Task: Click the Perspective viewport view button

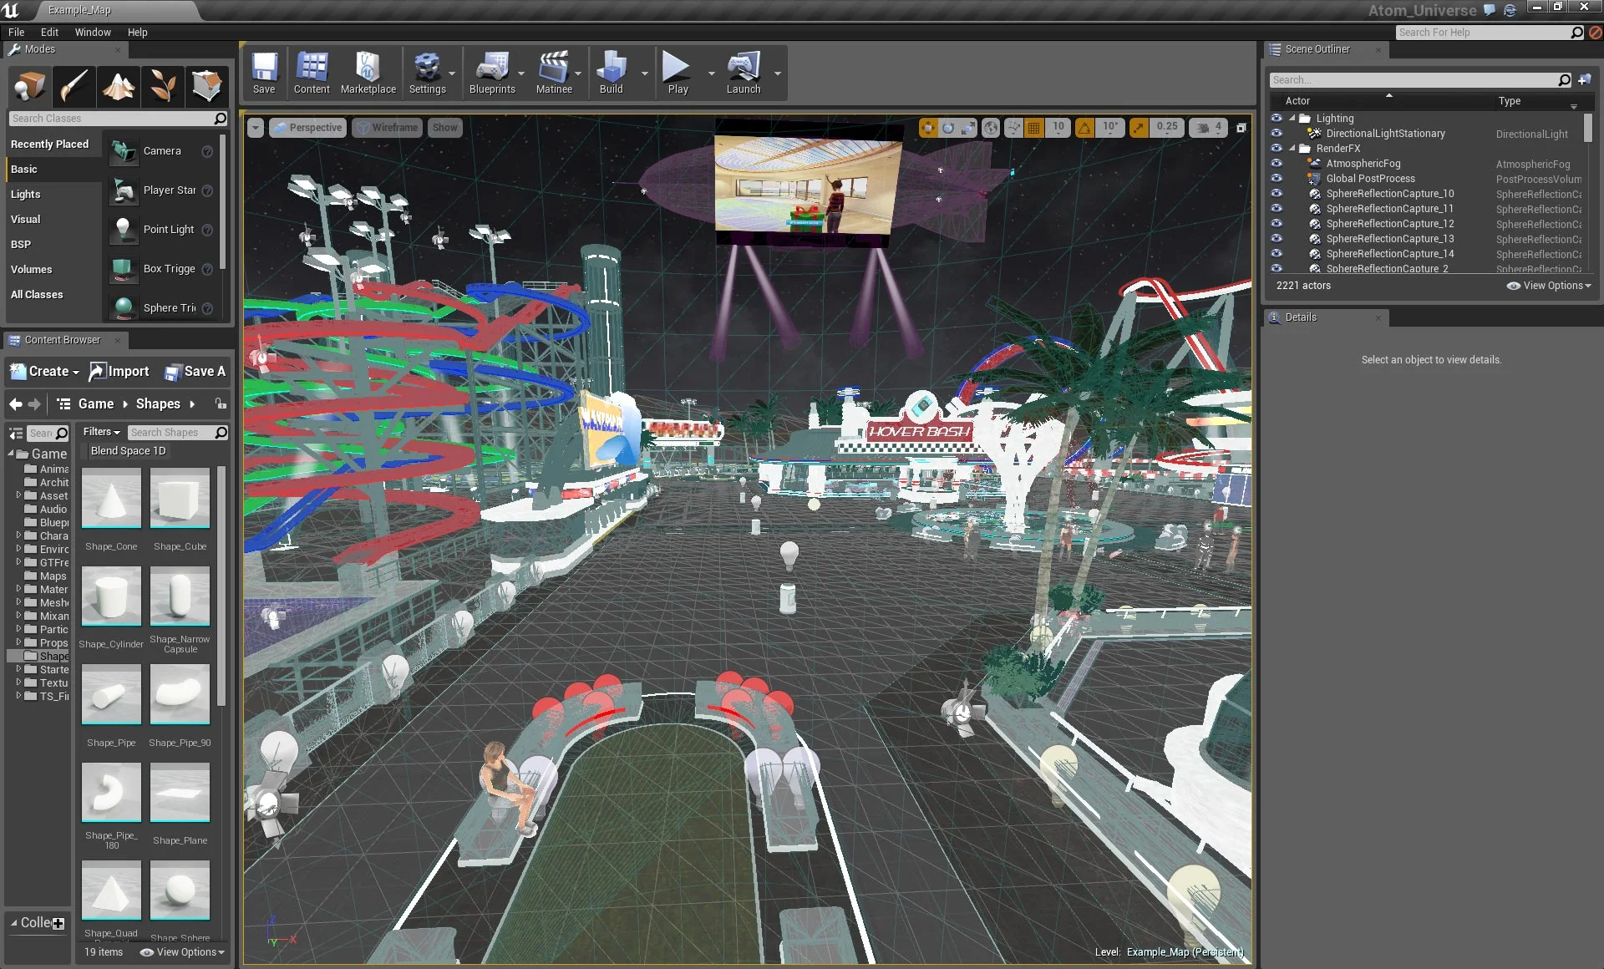Action: point(307,128)
